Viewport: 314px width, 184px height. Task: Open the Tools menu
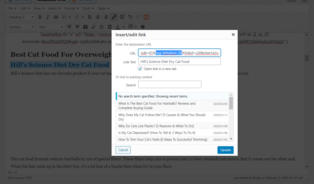[88, 8]
